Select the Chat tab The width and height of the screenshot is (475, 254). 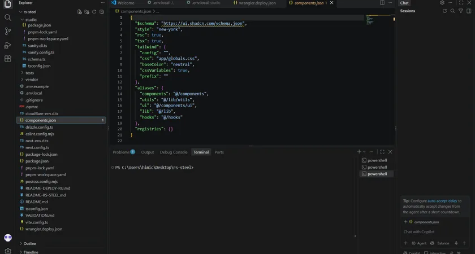(404, 3)
